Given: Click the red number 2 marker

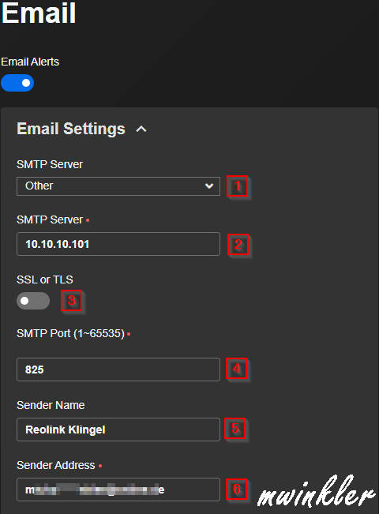Looking at the screenshot, I should coord(238,245).
